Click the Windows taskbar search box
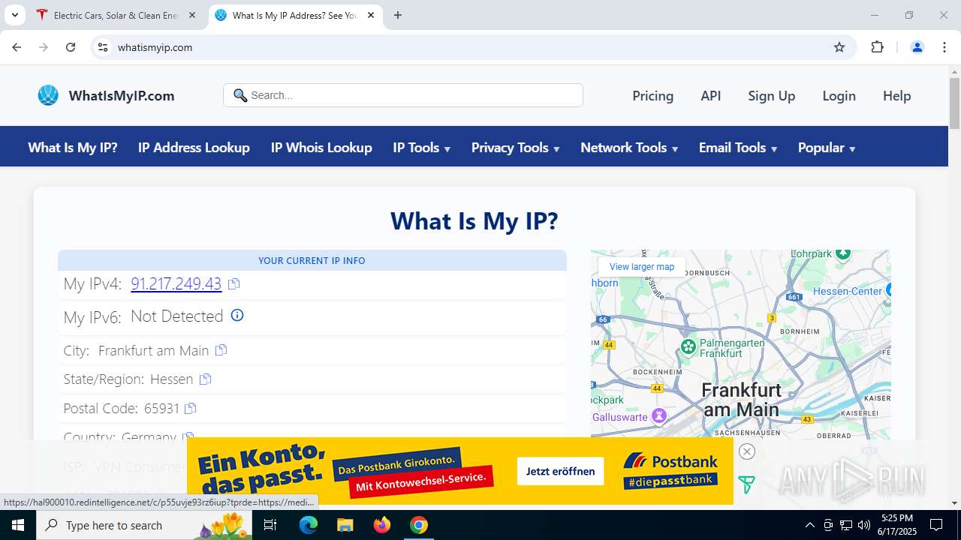This screenshot has height=540, width=961. (x=143, y=525)
